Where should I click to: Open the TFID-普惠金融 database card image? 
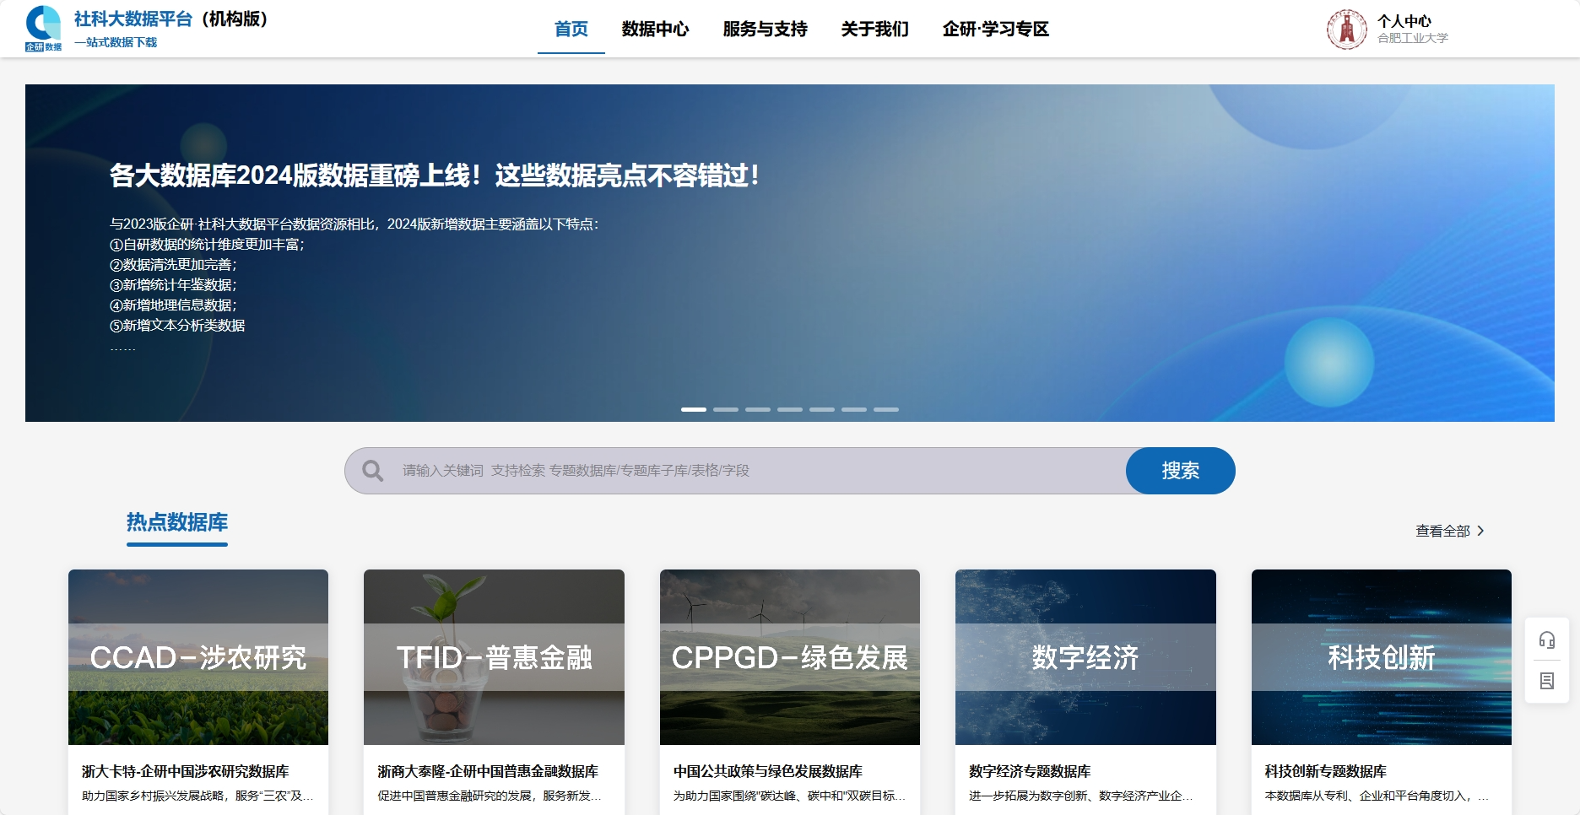[494, 656]
